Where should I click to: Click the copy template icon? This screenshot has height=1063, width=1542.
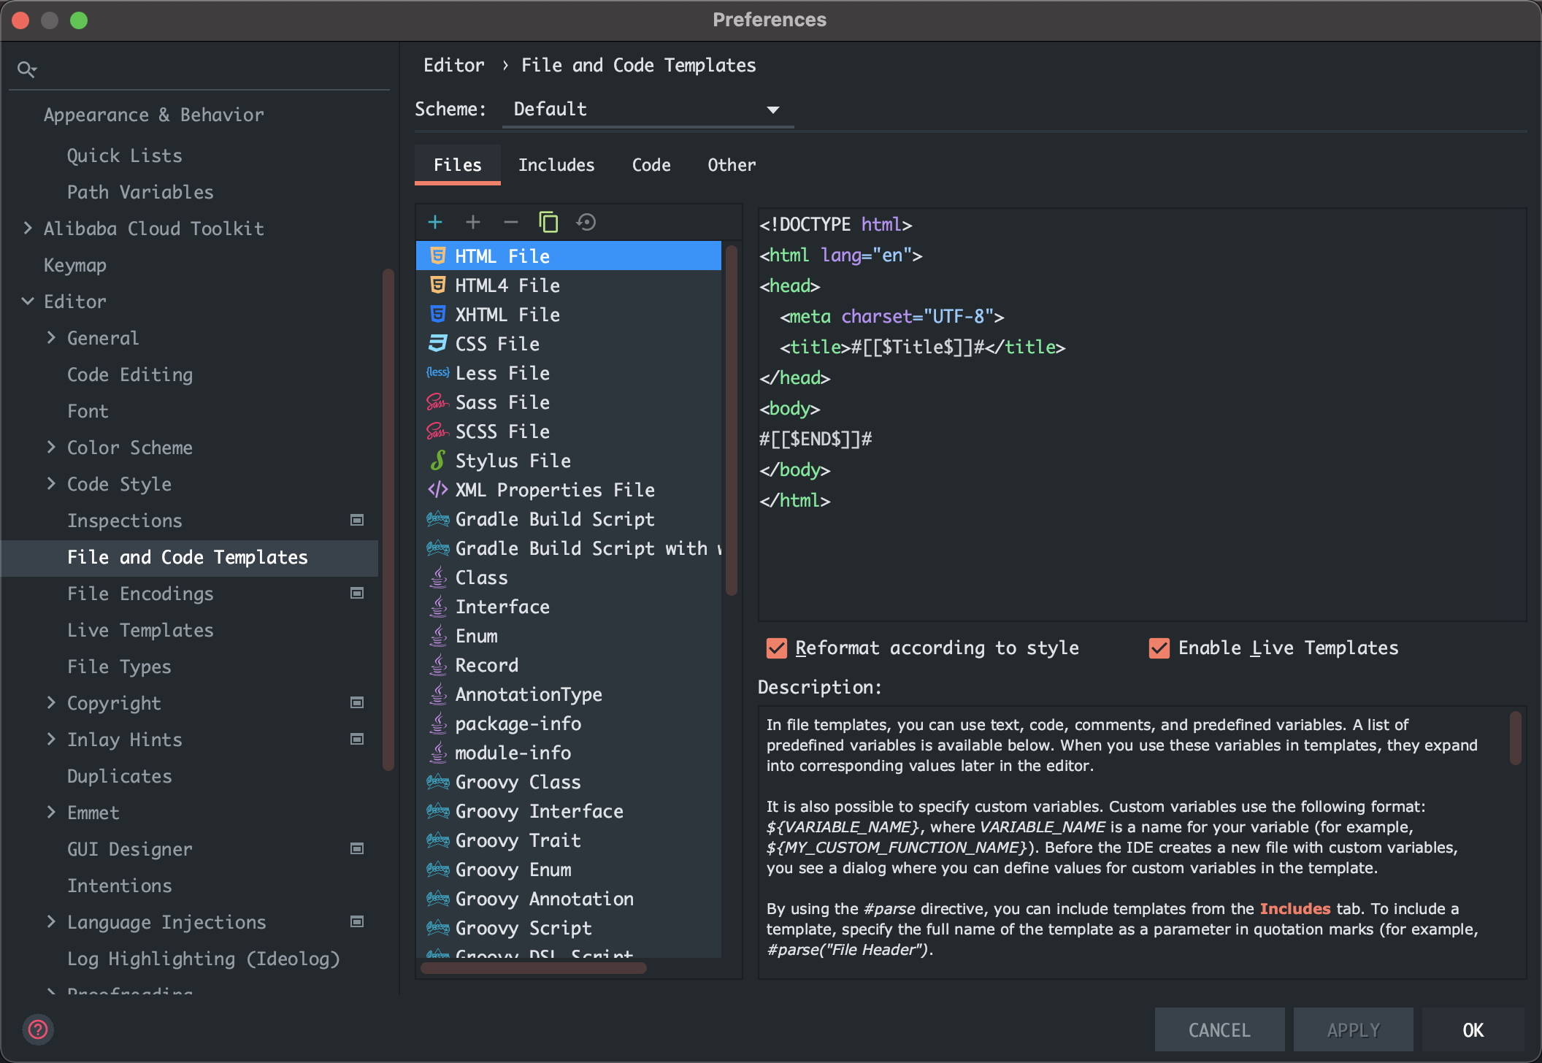[x=548, y=221]
